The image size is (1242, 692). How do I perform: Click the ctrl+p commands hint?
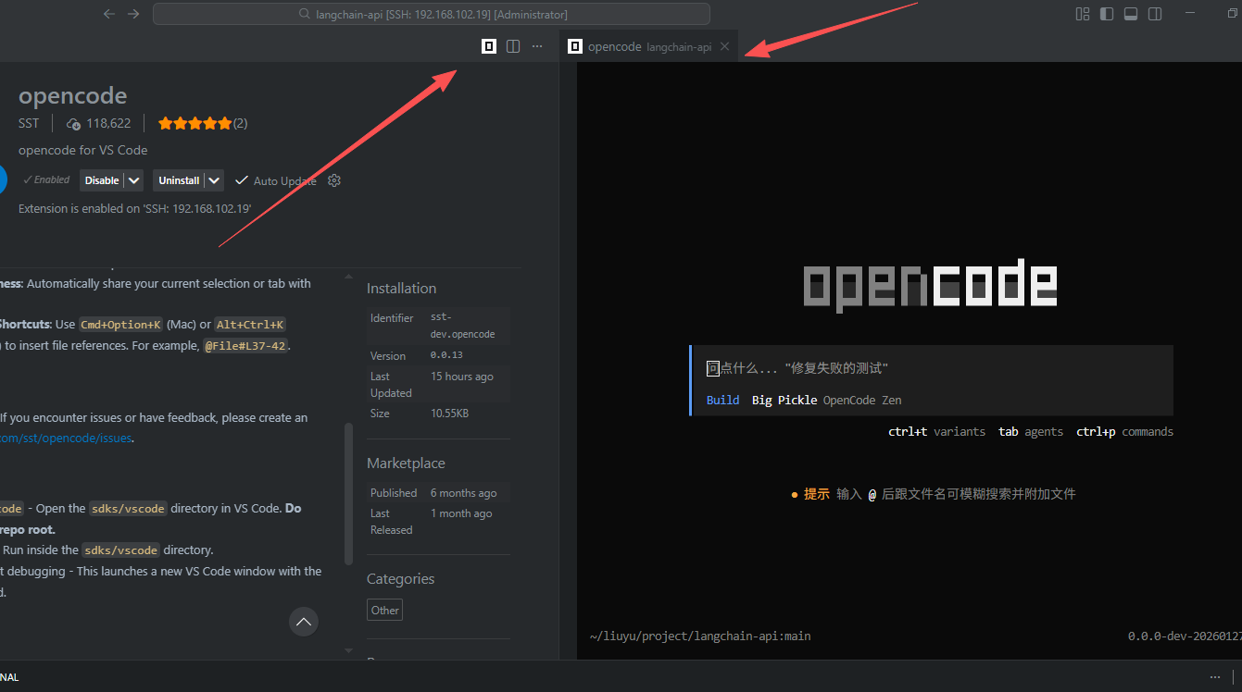tap(1124, 432)
